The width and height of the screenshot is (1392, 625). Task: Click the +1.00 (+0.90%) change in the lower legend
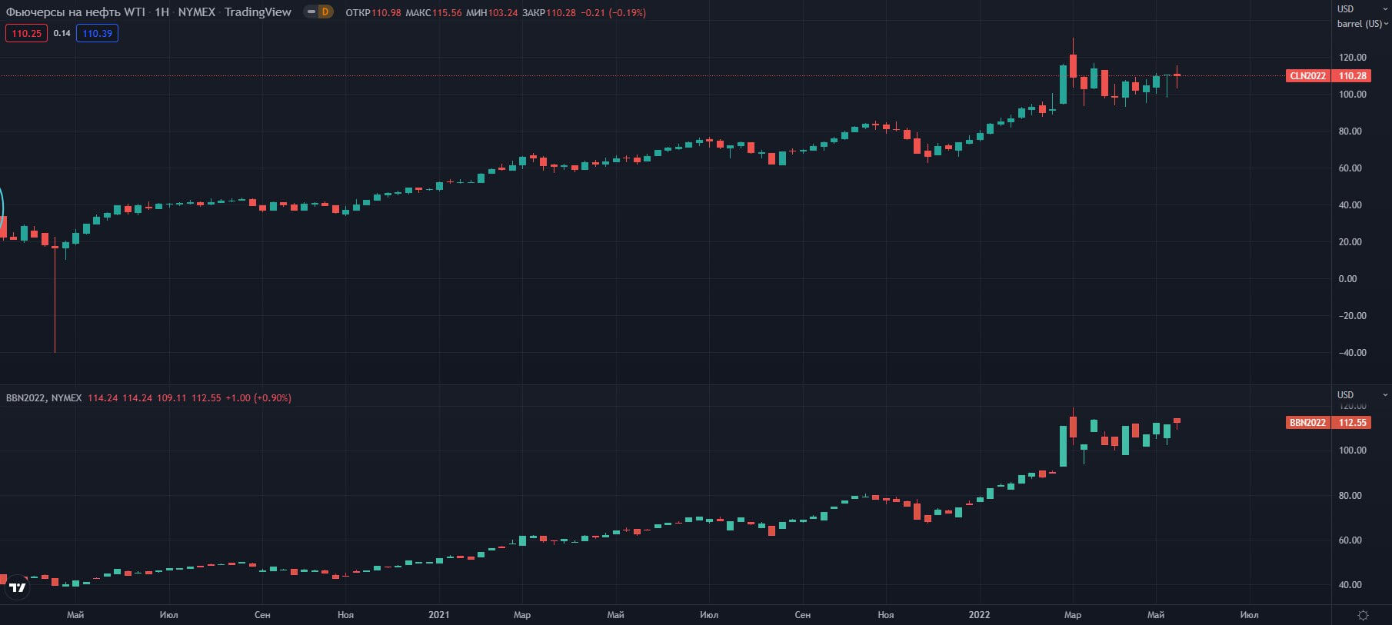coord(258,398)
